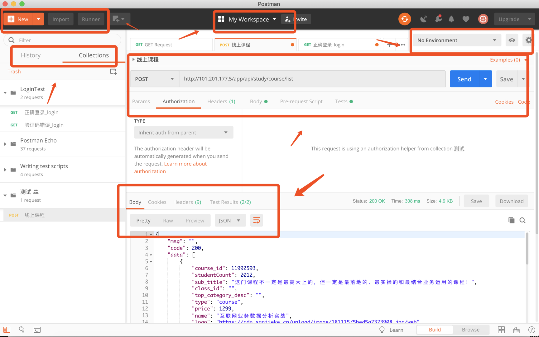Open the POST method dropdown

[154, 79]
